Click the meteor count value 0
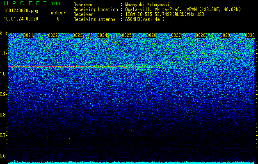 (x=58, y=19)
